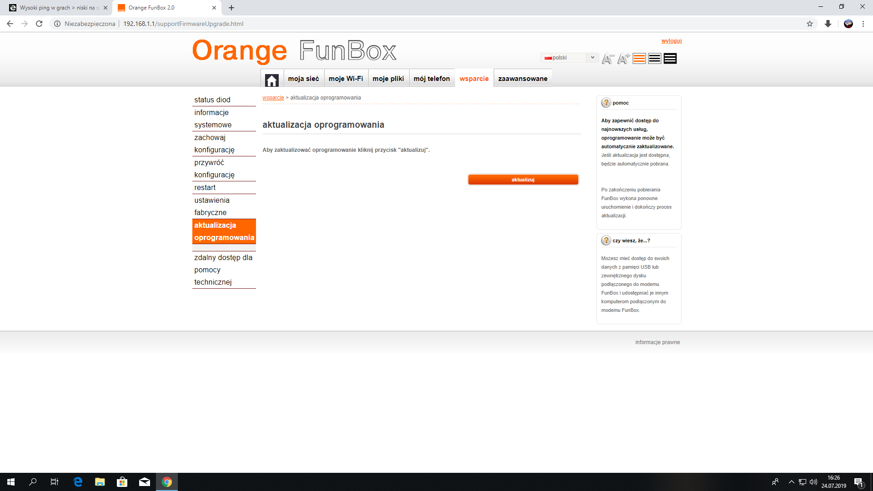This screenshot has height=491, width=873.
Task: Open 'ustawienia fabryczne' in the sidebar
Action: click(x=224, y=206)
